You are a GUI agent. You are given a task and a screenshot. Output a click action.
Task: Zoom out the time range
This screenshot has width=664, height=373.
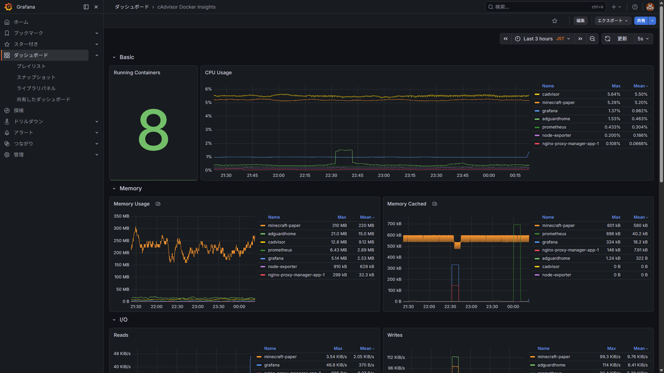tap(592, 39)
